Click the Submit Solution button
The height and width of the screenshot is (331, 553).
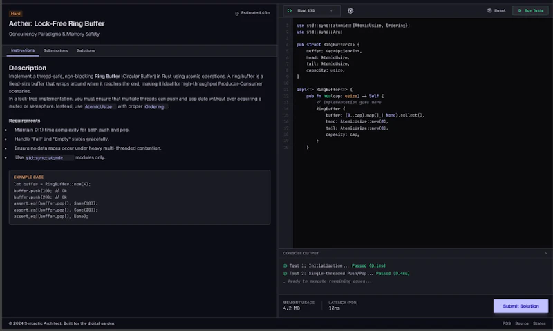[x=521, y=306]
